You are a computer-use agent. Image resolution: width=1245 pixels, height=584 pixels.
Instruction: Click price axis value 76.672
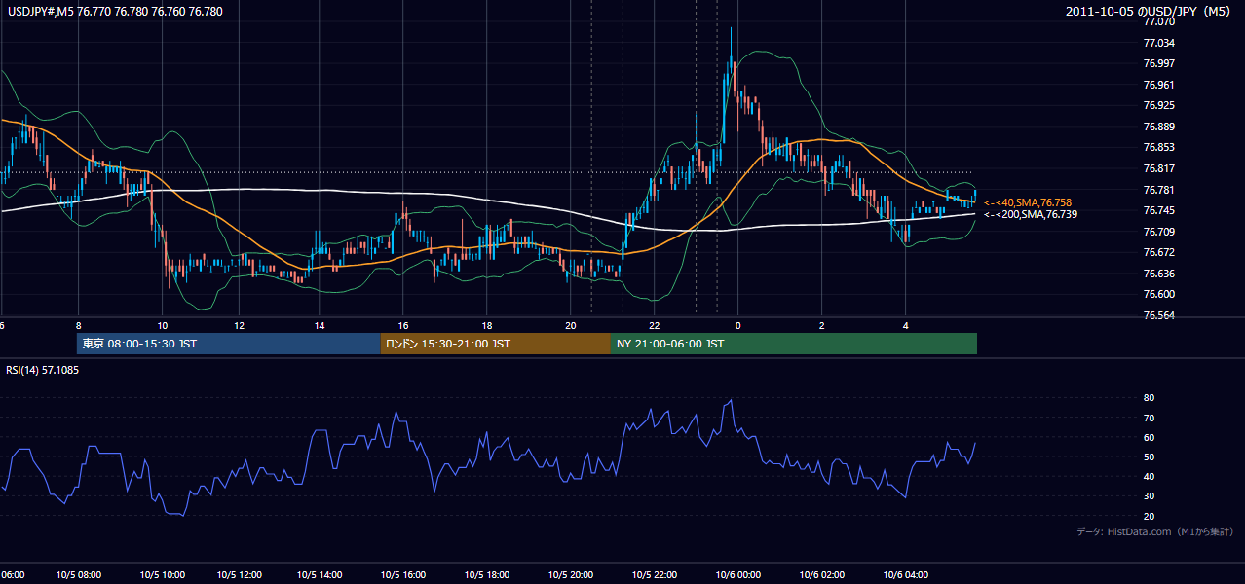tap(1159, 252)
